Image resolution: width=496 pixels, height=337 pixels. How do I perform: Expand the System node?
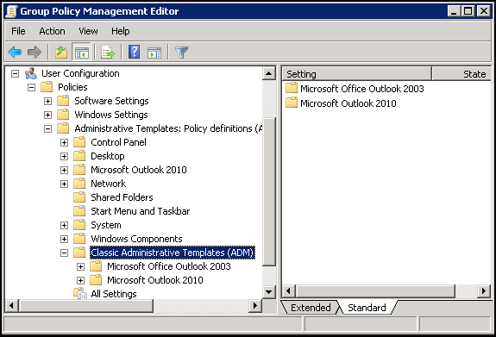(x=64, y=225)
